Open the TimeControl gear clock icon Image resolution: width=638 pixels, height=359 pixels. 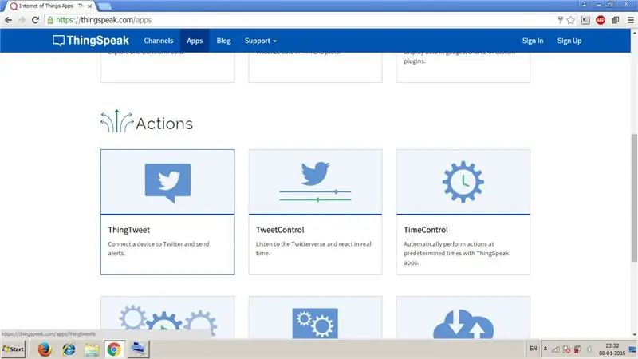click(x=463, y=182)
